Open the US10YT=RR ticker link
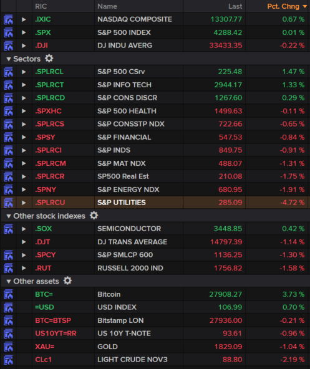The height and width of the screenshot is (369, 310). click(56, 333)
